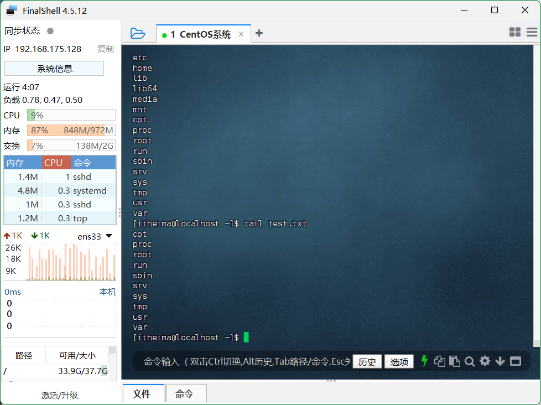
Task: Click the 运行 4:07 uptime text
Action: [x=21, y=87]
